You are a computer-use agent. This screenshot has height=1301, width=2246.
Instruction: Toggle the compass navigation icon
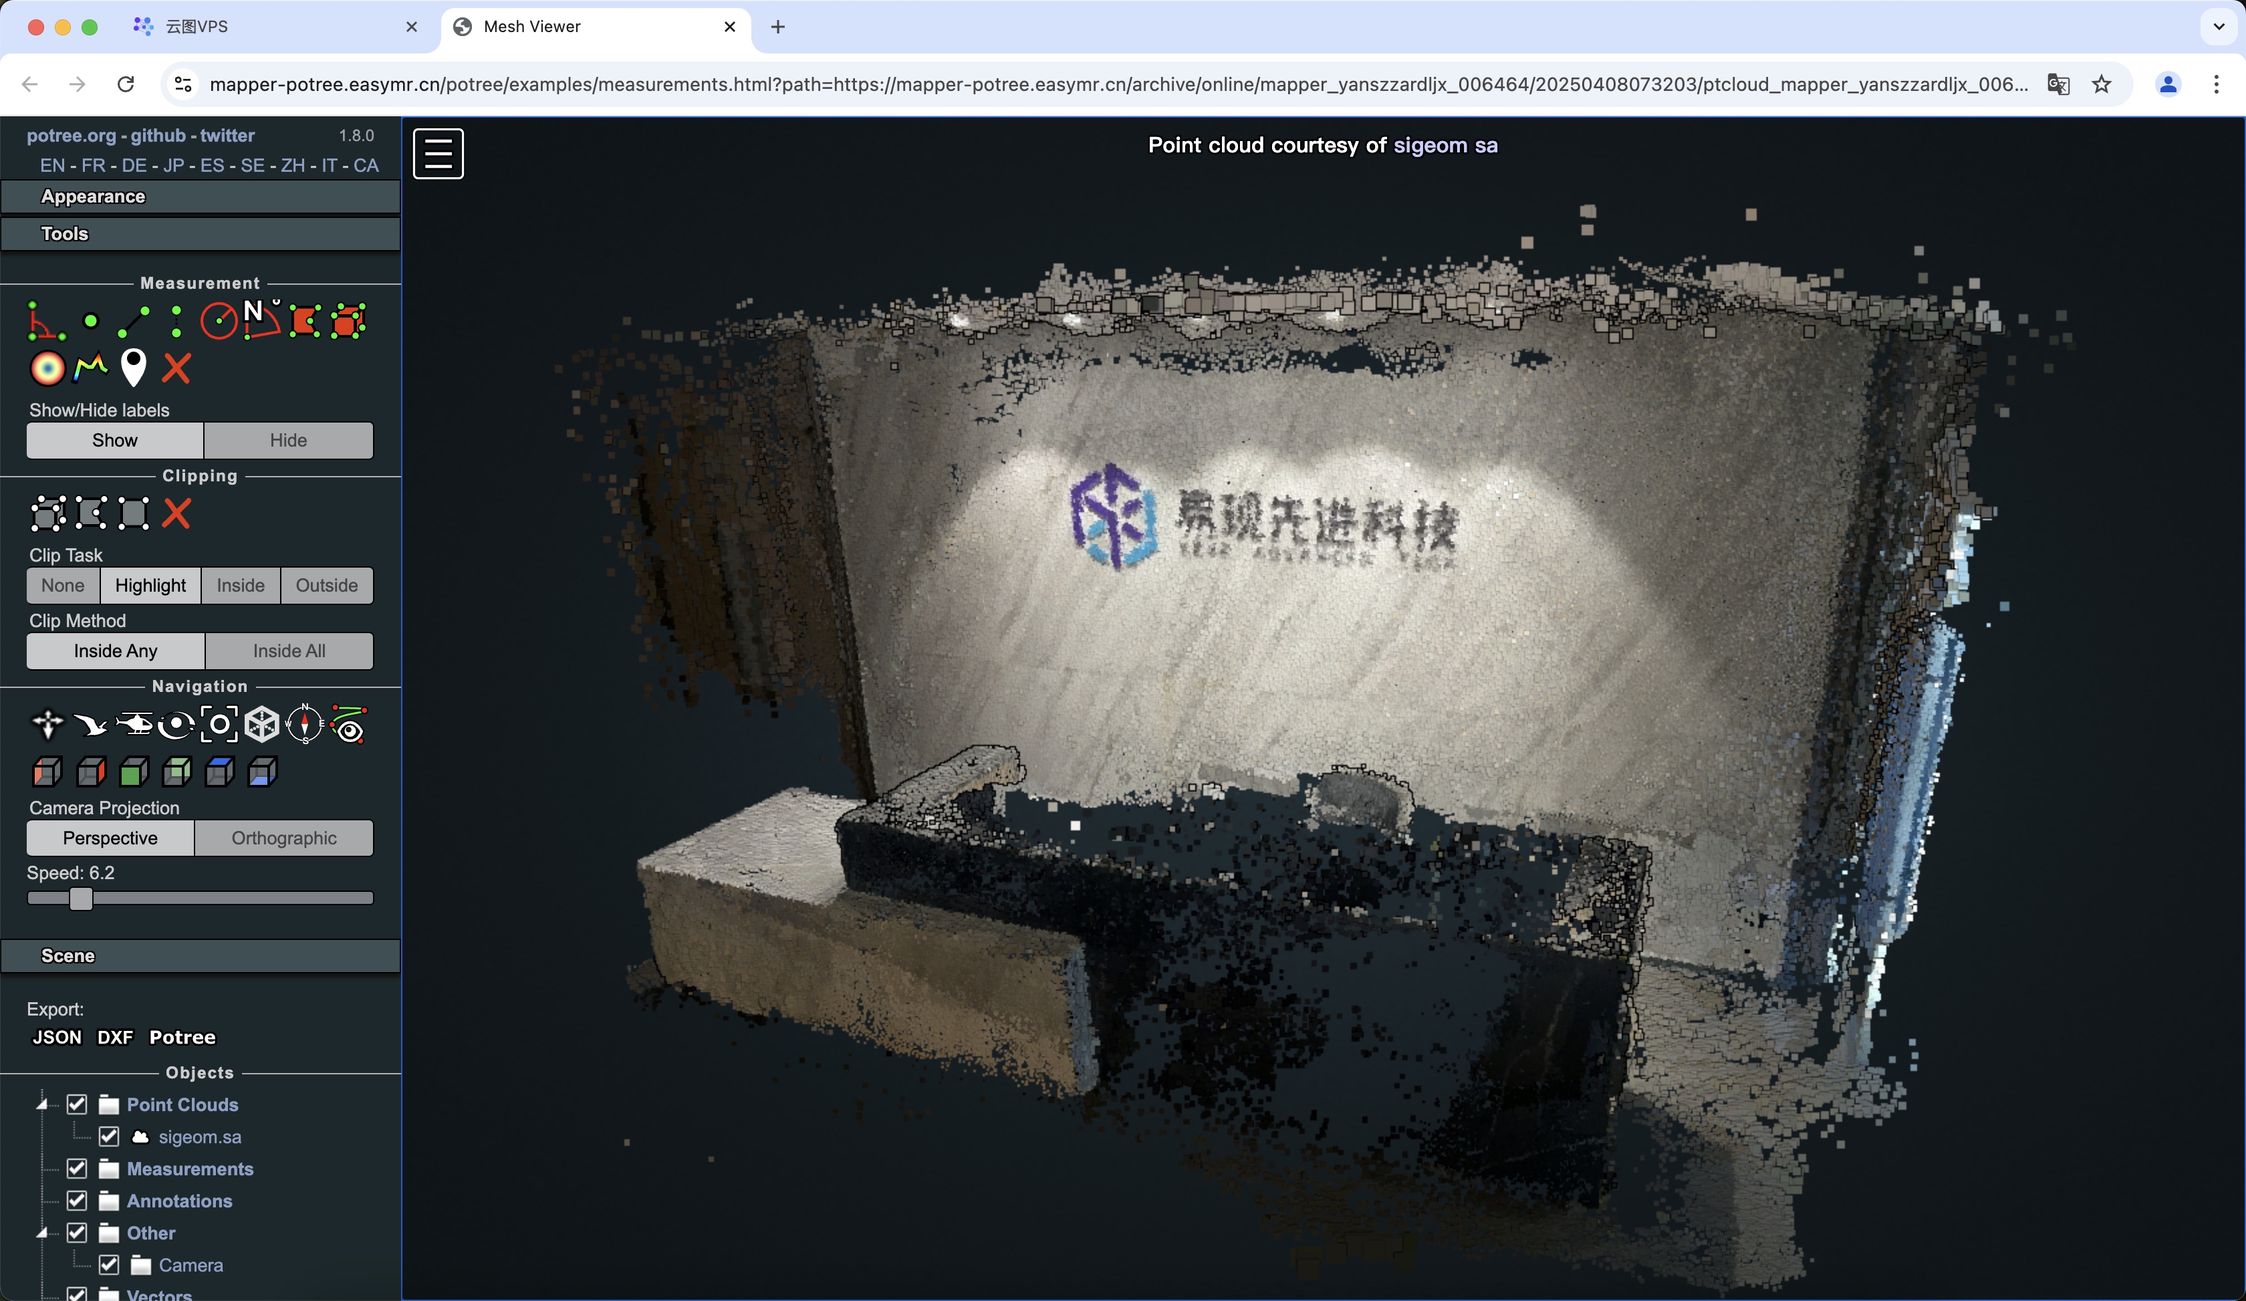click(x=305, y=725)
